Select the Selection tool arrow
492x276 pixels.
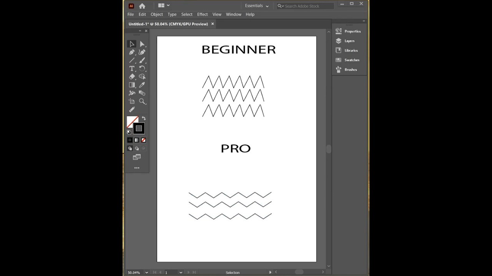tap(132, 44)
